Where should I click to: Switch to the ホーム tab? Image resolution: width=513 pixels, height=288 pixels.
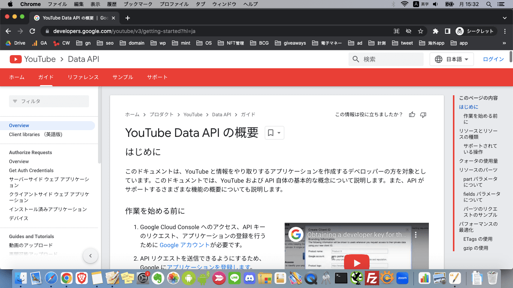pyautogui.click(x=17, y=77)
